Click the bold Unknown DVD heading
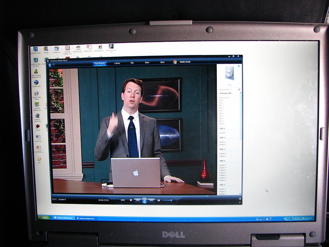Image resolution: width=329 pixels, height=247 pixels. [225, 93]
